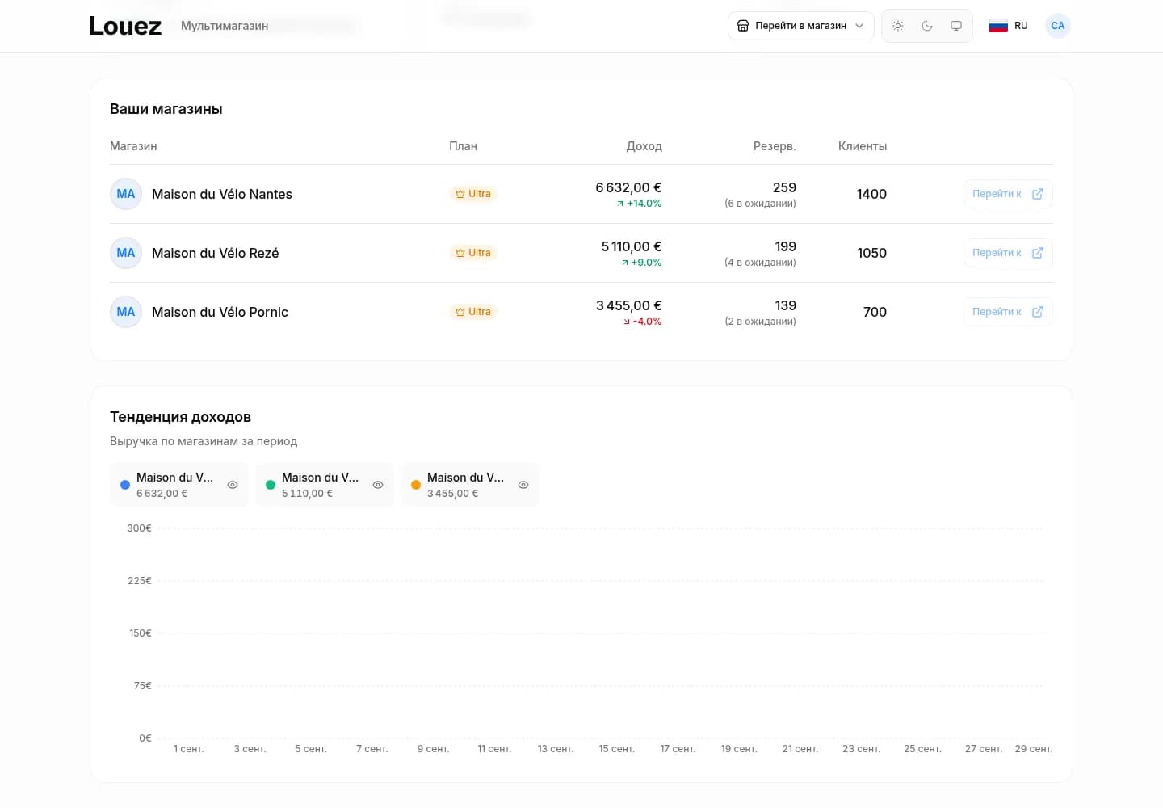Click the blue legend dot for Nantes
The image size is (1163, 808).
tap(125, 485)
